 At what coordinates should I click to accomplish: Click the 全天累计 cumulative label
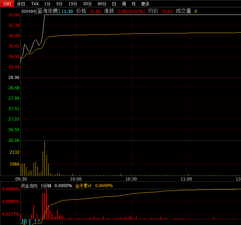[x=83, y=186]
